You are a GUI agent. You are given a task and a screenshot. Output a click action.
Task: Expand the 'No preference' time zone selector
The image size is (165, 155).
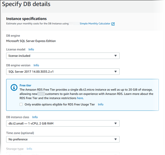tap(62, 139)
